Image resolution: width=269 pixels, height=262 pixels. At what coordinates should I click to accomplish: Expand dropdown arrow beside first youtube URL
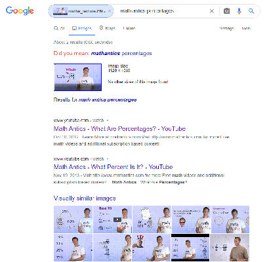(108, 121)
